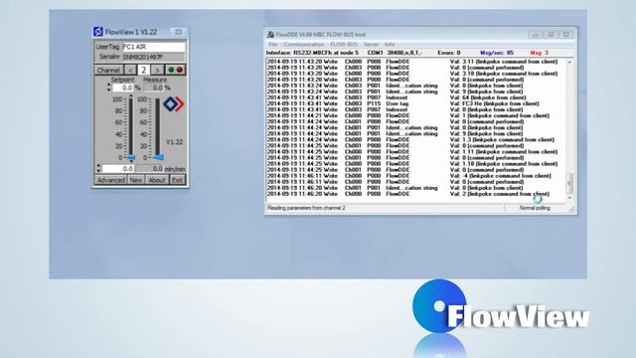Click the Errors: 0 counter
The width and height of the screenshot is (636, 358).
[449, 53]
